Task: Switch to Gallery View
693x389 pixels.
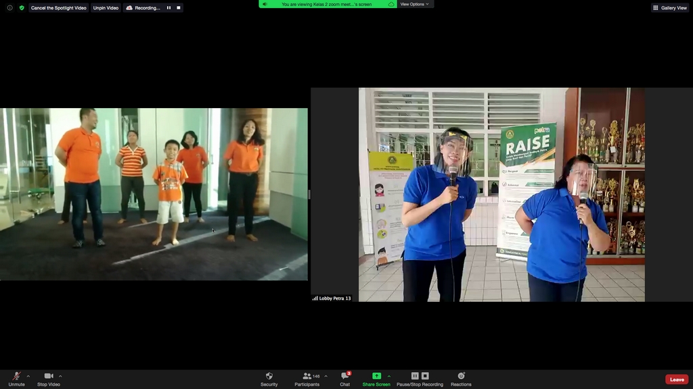Action: tap(670, 7)
